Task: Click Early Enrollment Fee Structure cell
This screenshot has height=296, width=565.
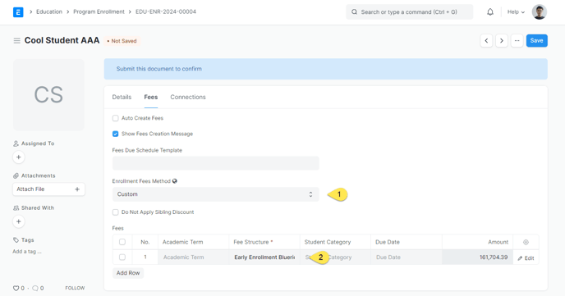Action: coord(264,257)
